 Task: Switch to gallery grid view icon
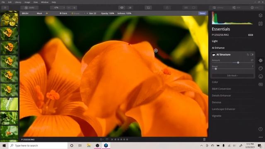pos(186,7)
